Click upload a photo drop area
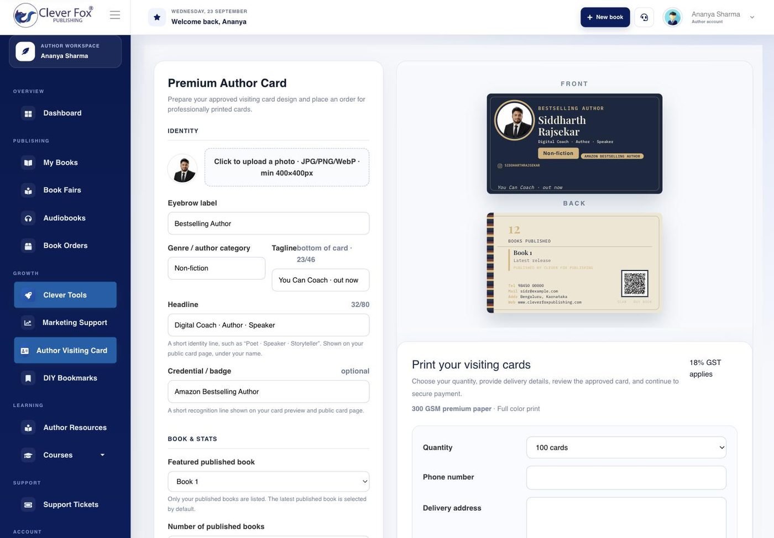Image resolution: width=774 pixels, height=538 pixels. 286,167
